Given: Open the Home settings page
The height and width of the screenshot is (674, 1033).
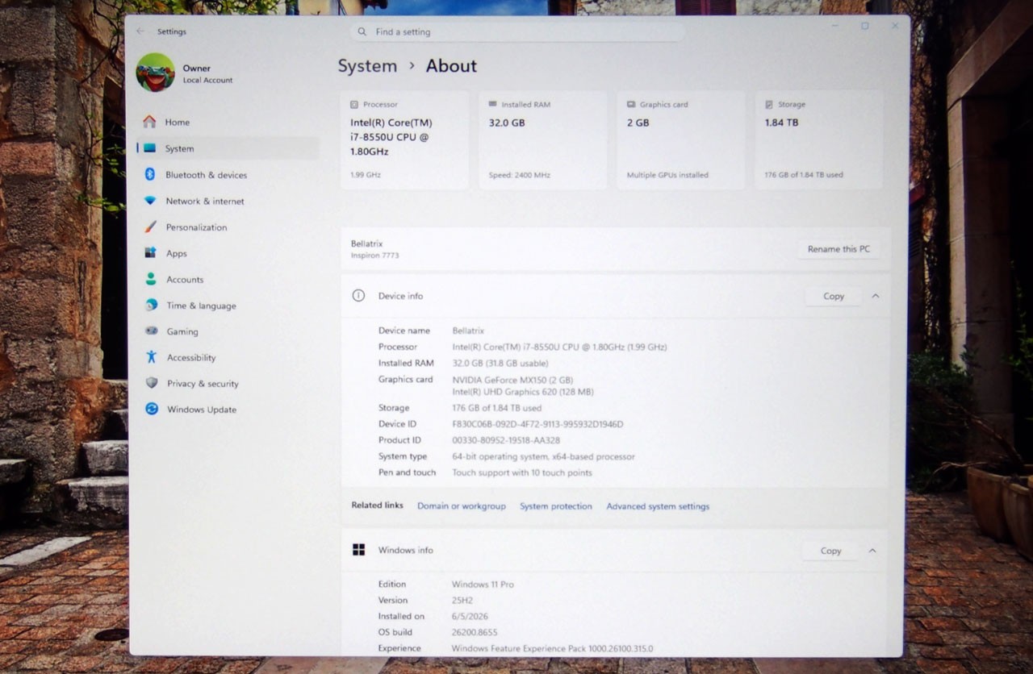Looking at the screenshot, I should coord(228,123).
